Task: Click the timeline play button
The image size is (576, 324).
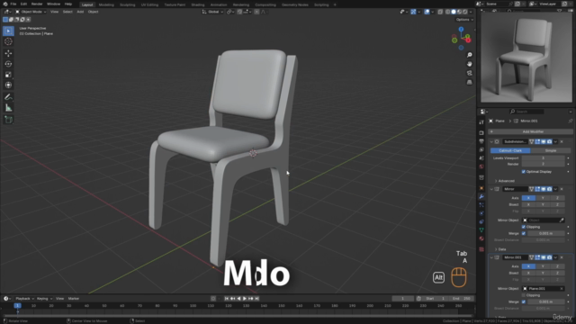Action: 245,299
